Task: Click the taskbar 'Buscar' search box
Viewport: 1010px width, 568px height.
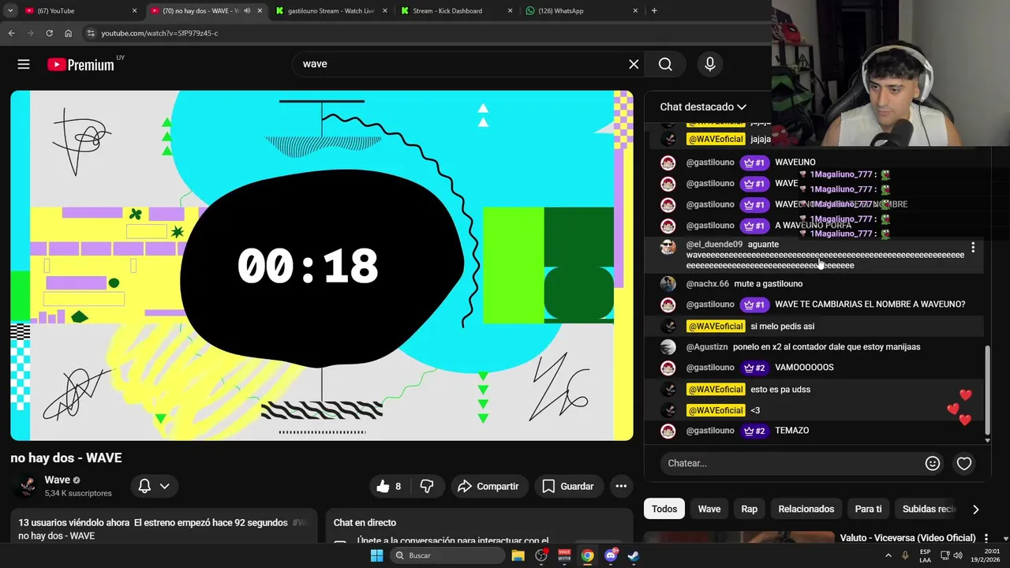Action: (447, 555)
